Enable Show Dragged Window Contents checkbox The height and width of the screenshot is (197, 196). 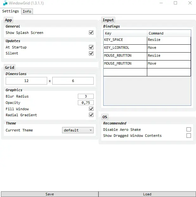189,136
